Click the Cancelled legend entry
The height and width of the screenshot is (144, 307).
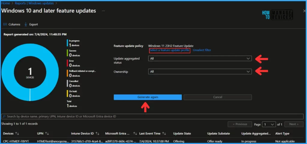[73, 84]
